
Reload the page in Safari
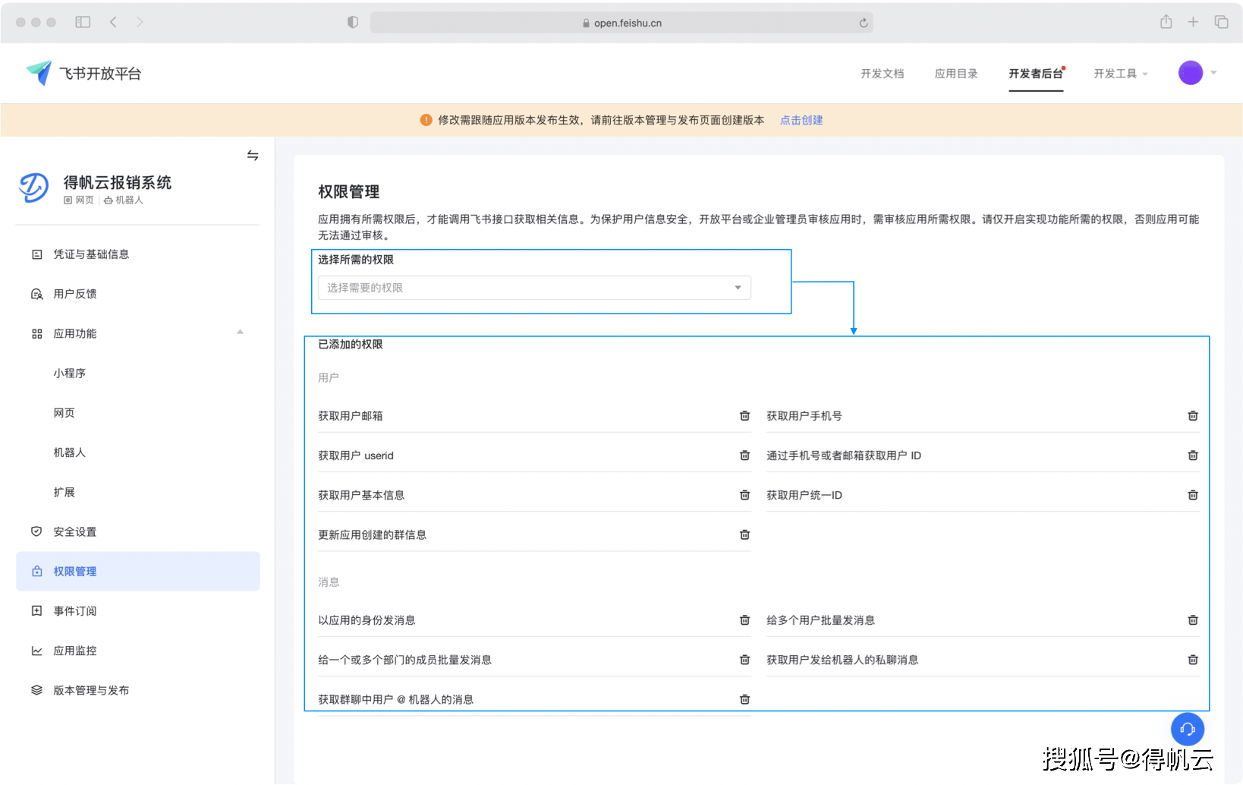point(863,23)
